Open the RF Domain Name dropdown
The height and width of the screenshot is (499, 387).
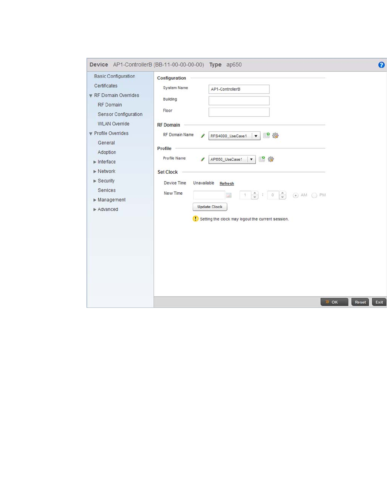click(x=256, y=136)
